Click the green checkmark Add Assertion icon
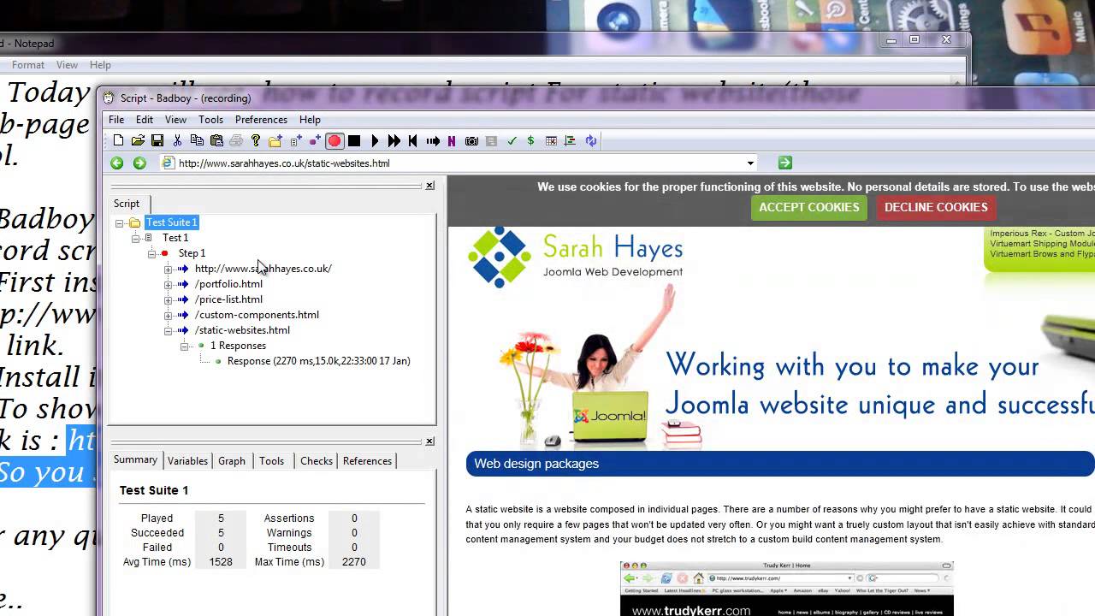The image size is (1095, 616). point(512,141)
